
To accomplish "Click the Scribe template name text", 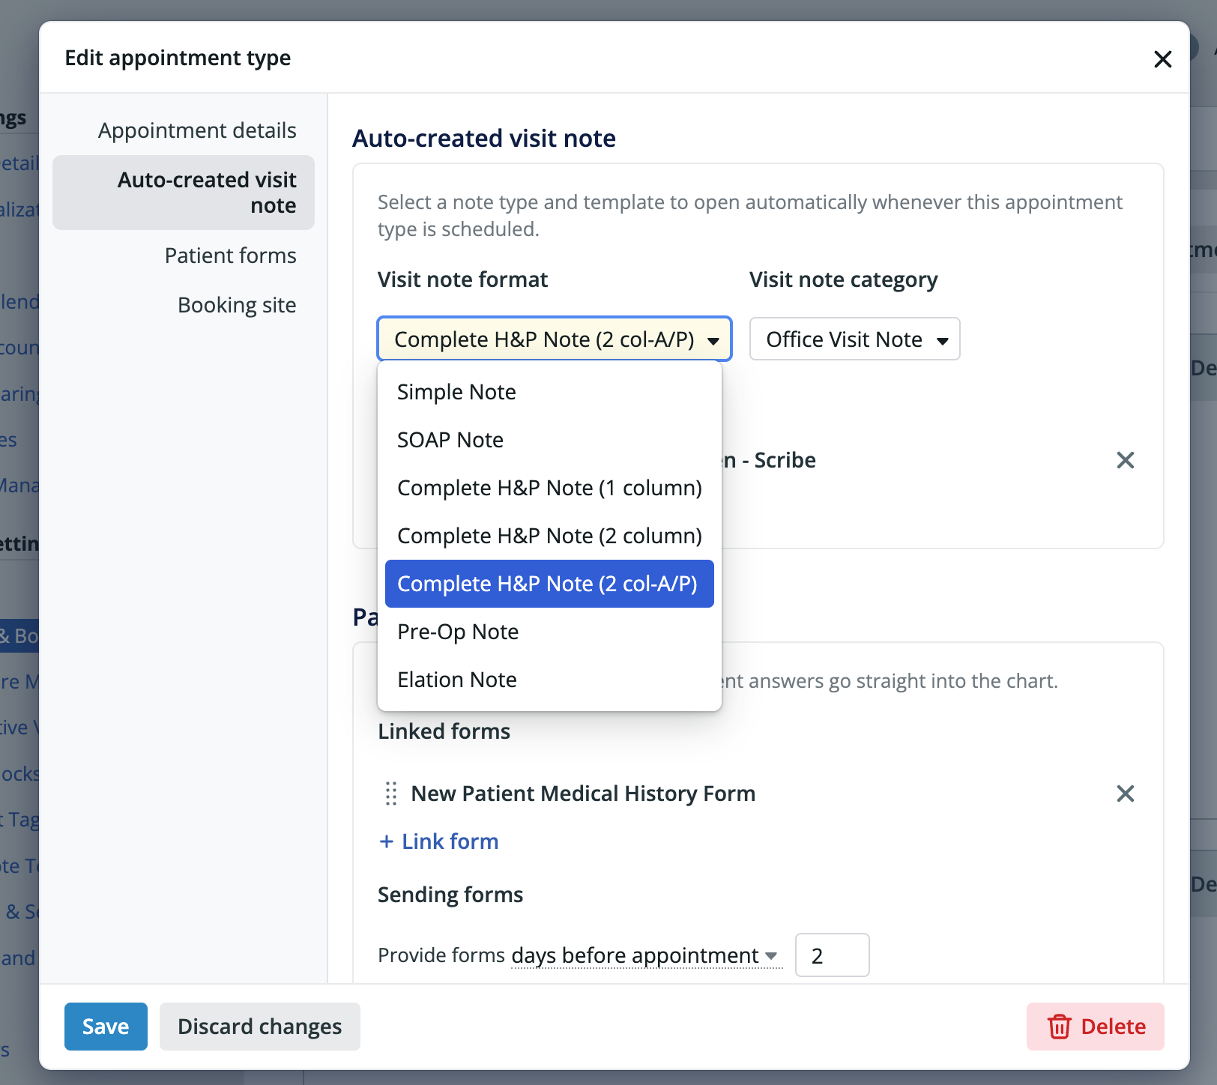I will [x=770, y=460].
